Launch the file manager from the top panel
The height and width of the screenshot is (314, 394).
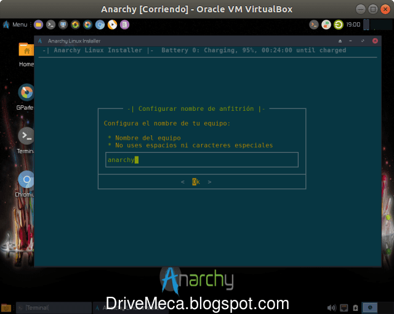coord(38,25)
